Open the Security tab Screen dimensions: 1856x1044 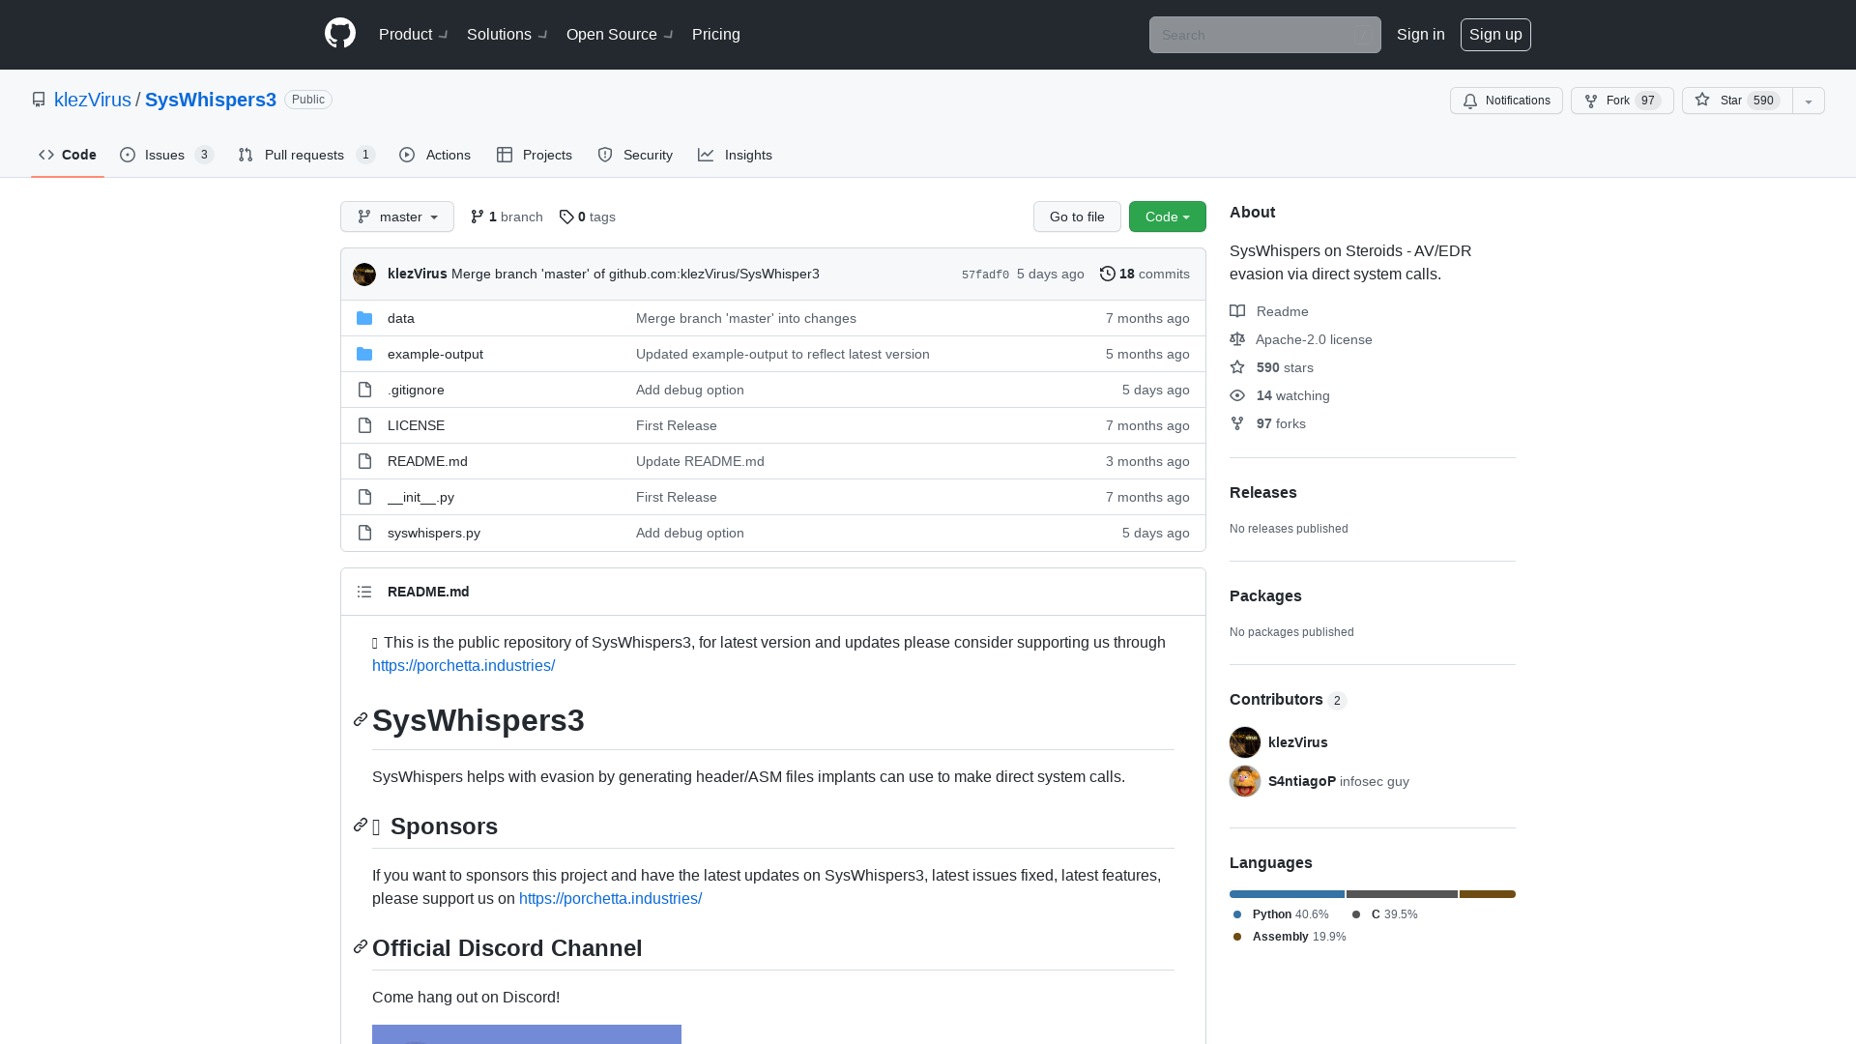coord(635,155)
